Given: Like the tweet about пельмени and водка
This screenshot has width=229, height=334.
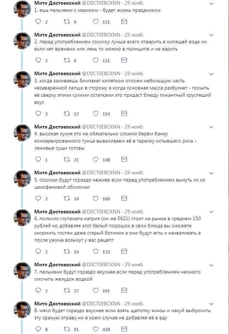Looking at the screenshot, I should [x=96, y=291].
